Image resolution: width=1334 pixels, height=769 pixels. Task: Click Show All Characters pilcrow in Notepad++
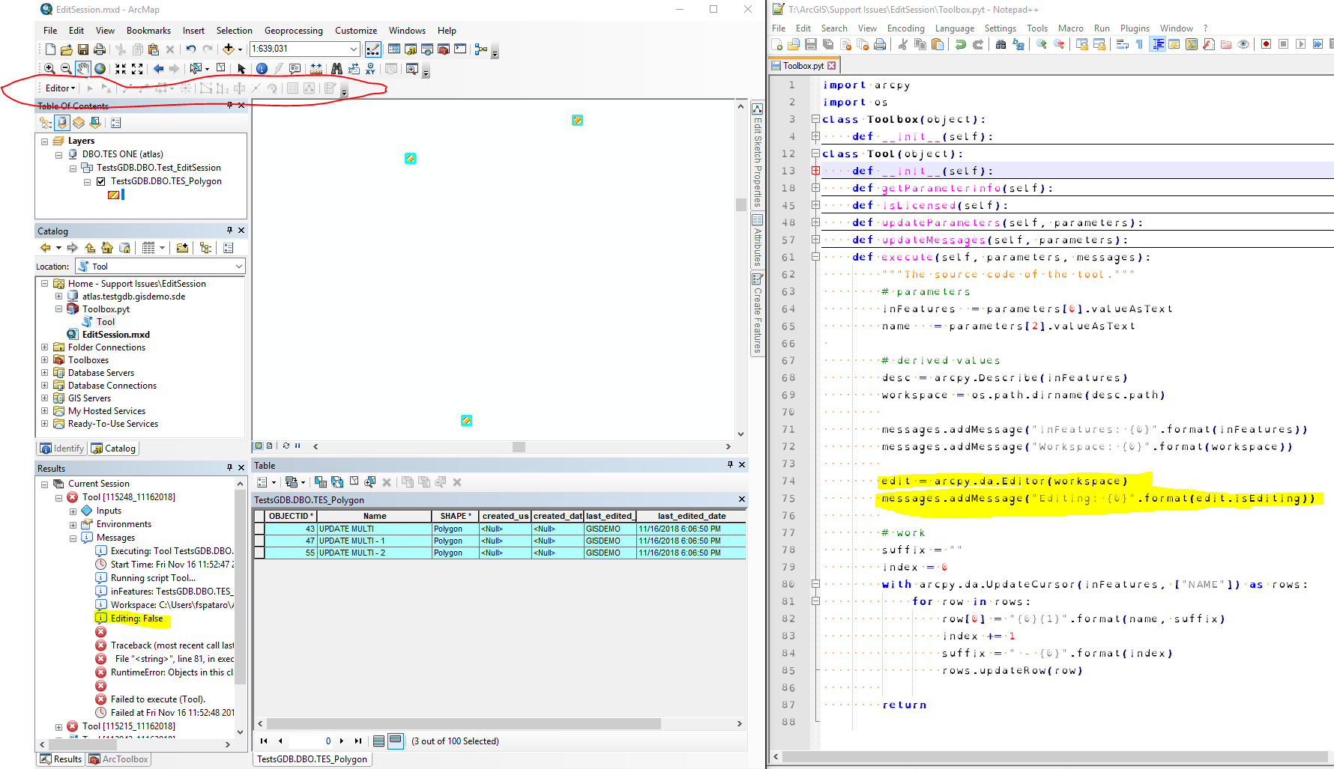point(1139,45)
